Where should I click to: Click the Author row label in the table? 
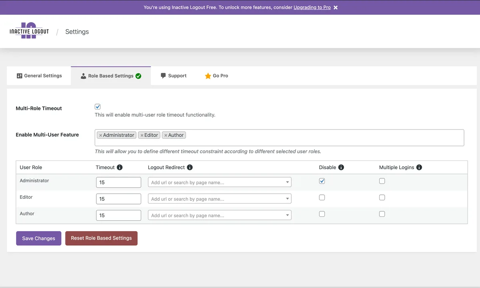27,214
